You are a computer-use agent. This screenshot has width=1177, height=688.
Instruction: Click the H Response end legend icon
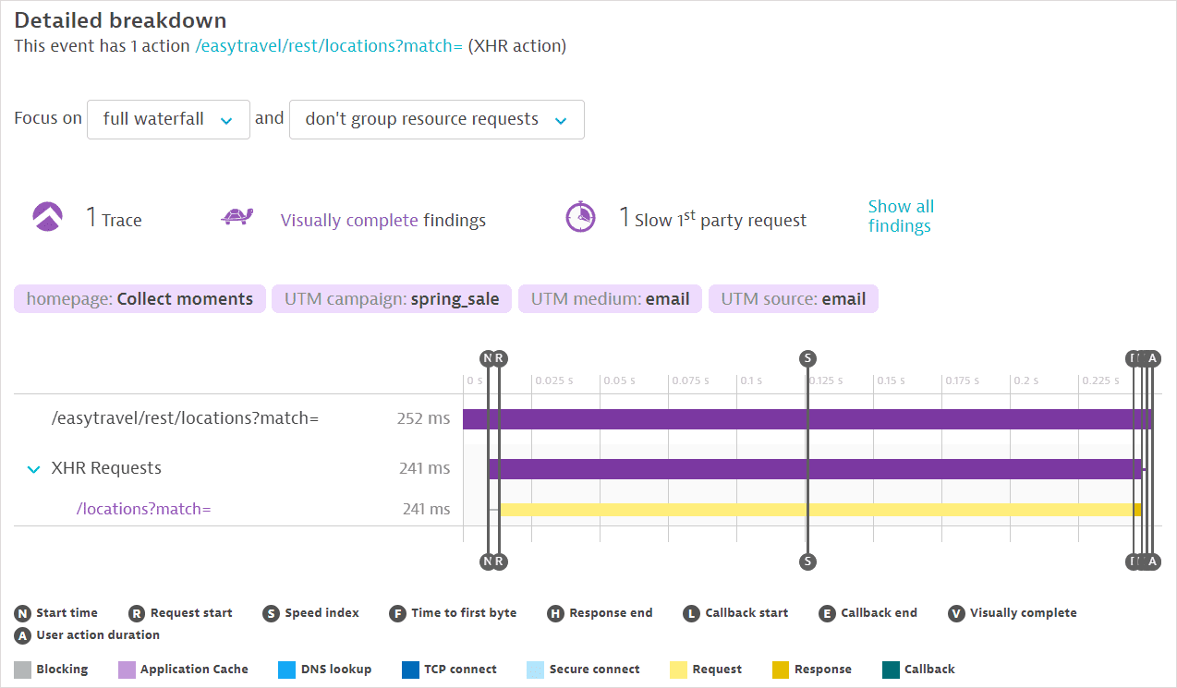click(x=555, y=613)
